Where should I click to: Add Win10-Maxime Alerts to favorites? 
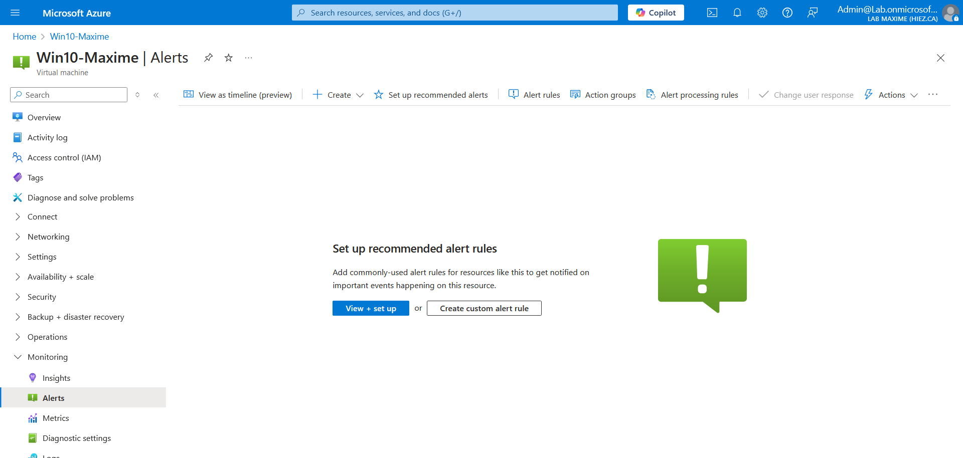[x=228, y=58]
